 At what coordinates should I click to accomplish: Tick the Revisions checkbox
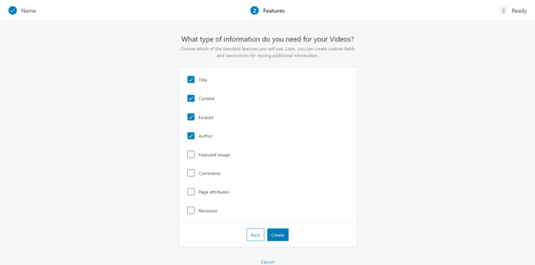tap(191, 210)
